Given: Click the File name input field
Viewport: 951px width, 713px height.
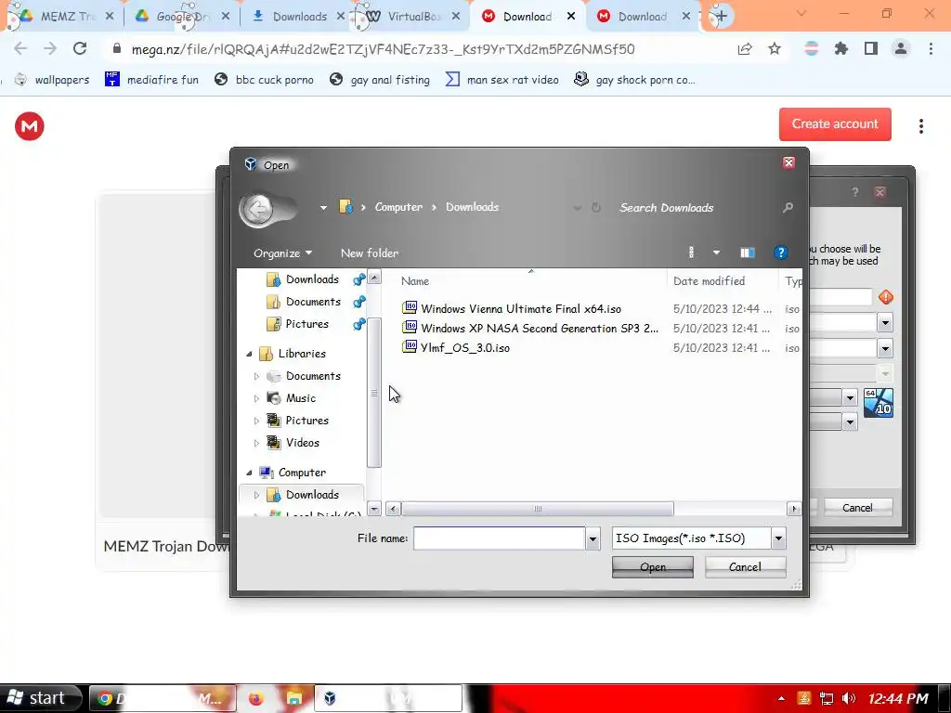Looking at the screenshot, I should point(499,538).
